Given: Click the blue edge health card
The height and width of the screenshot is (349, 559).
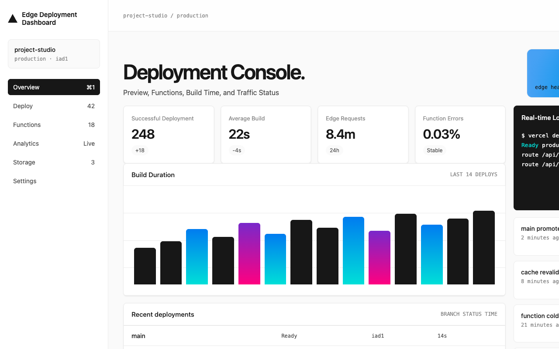Looking at the screenshot, I should [543, 73].
